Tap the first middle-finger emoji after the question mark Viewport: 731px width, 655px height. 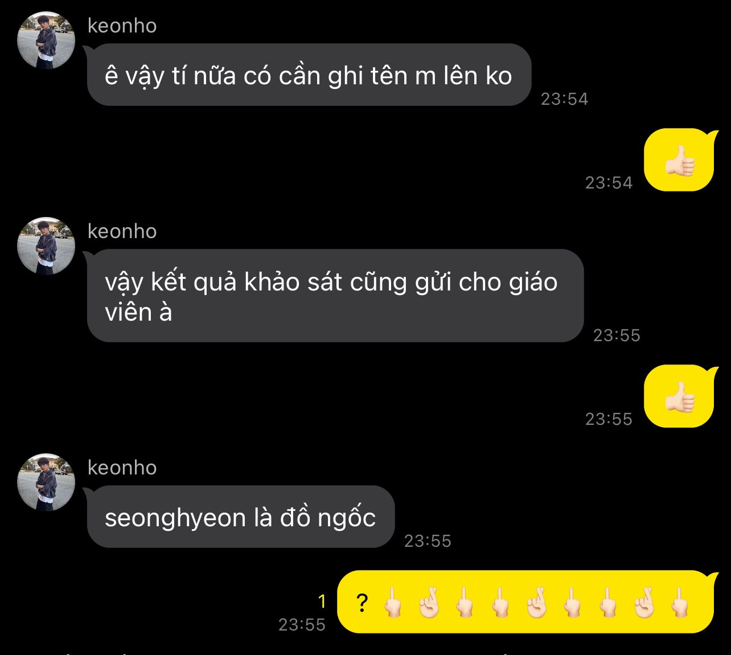[x=393, y=602]
